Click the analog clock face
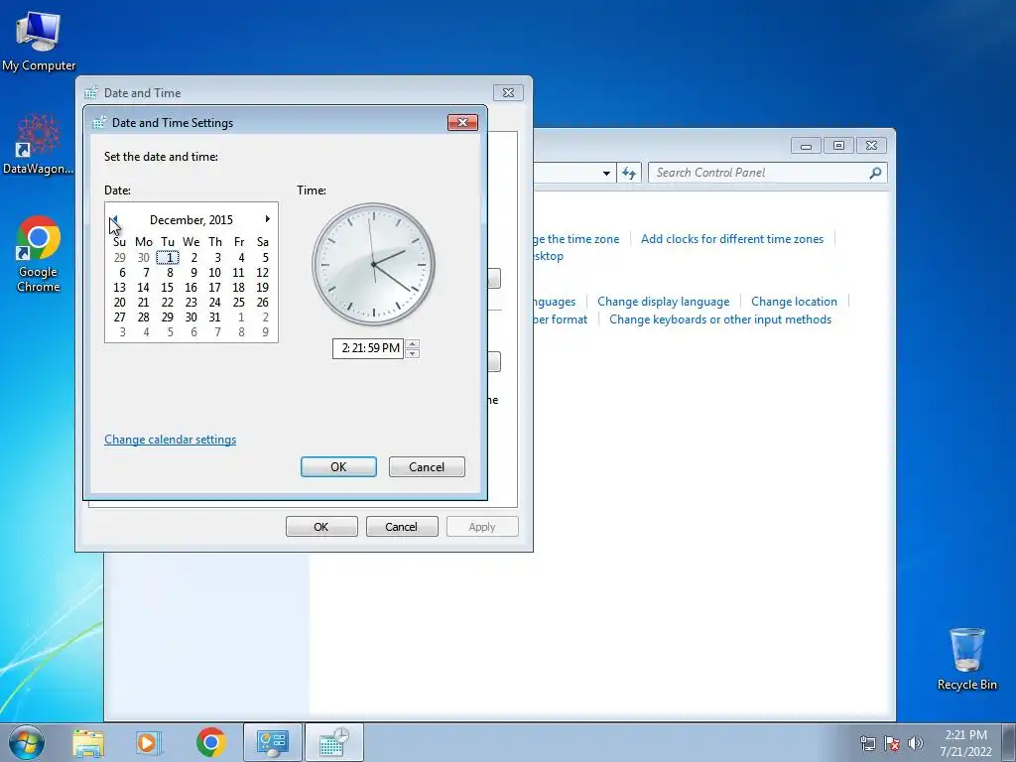The width and height of the screenshot is (1016, 762). coord(373,264)
